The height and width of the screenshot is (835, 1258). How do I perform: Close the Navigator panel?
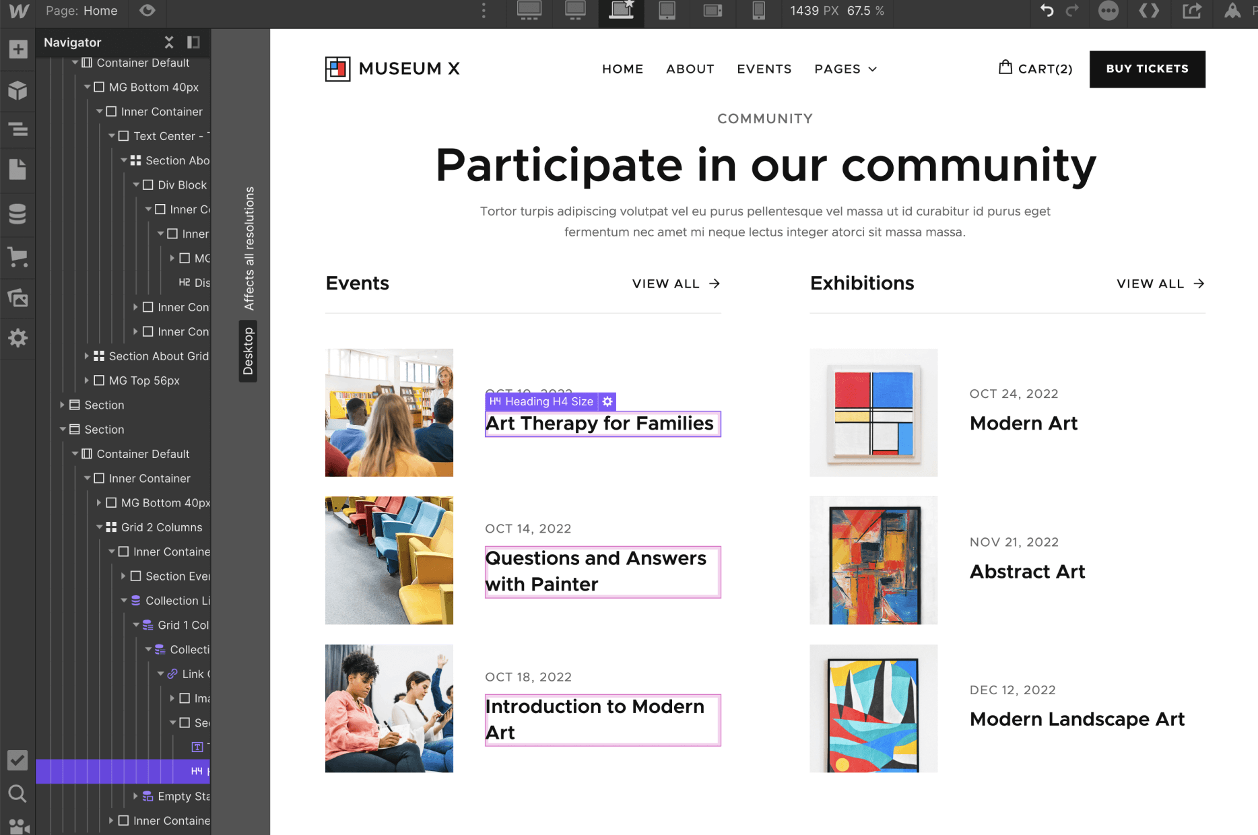pos(169,42)
